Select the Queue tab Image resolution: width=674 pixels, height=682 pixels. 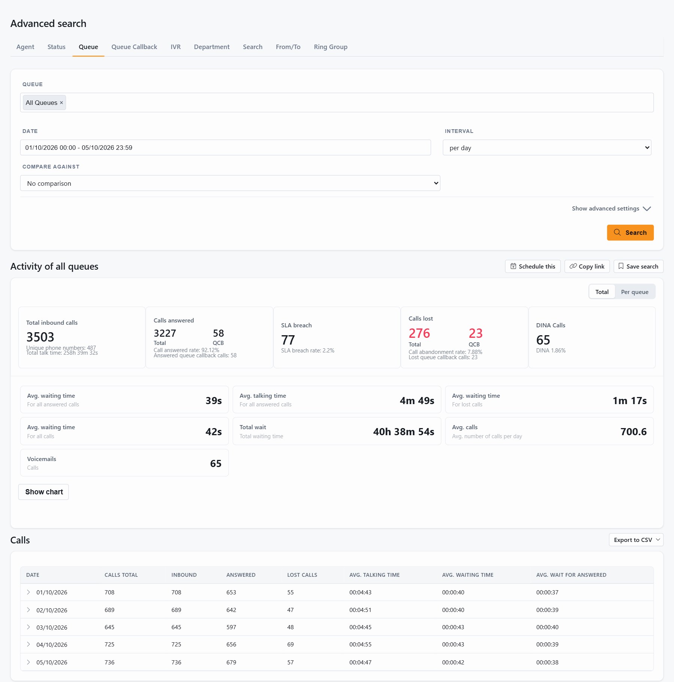coord(88,47)
